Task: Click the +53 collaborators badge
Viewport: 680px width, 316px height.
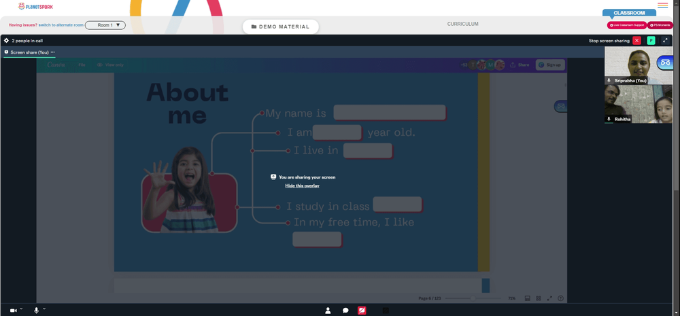Action: tap(464, 65)
